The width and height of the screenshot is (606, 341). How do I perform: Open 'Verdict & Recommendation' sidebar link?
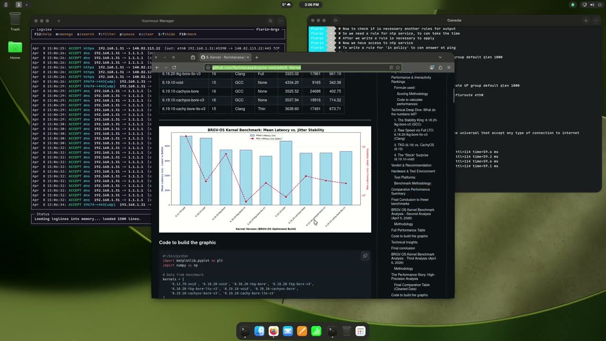click(411, 165)
